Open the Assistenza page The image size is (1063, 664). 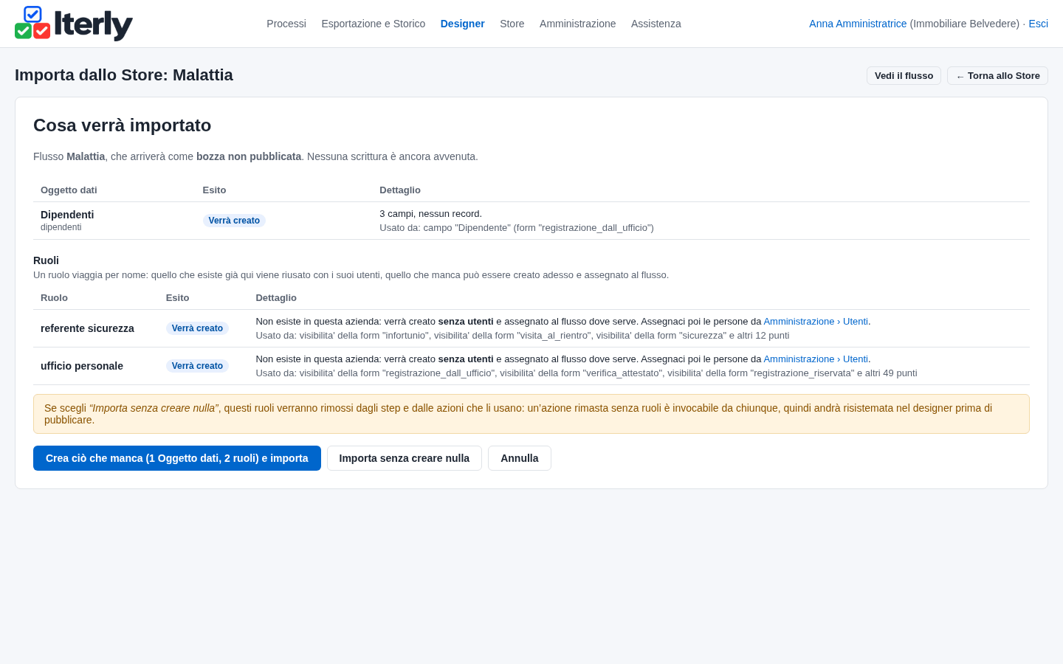(x=656, y=24)
